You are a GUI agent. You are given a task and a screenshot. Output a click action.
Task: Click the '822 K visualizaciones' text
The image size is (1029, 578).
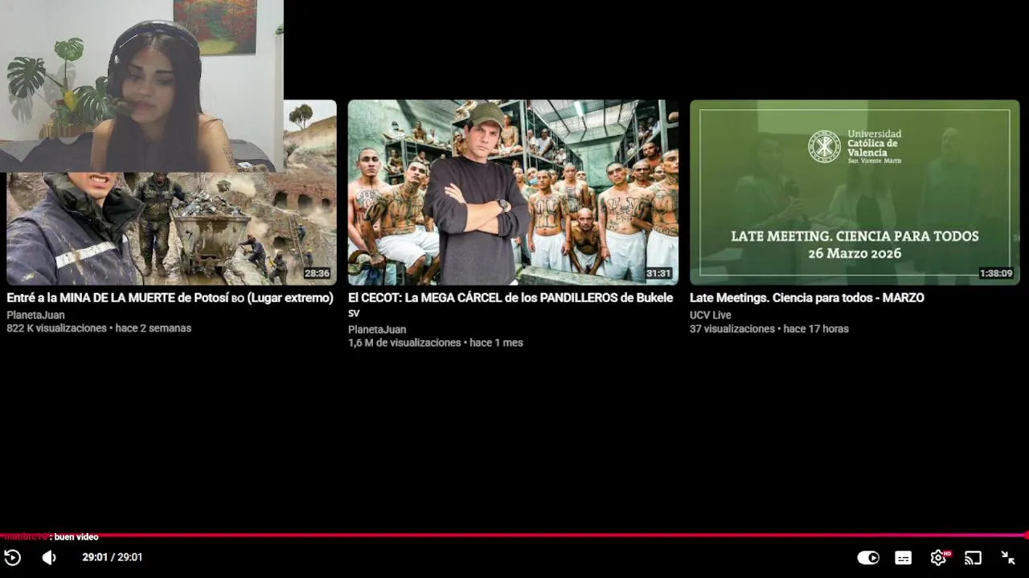click(56, 328)
